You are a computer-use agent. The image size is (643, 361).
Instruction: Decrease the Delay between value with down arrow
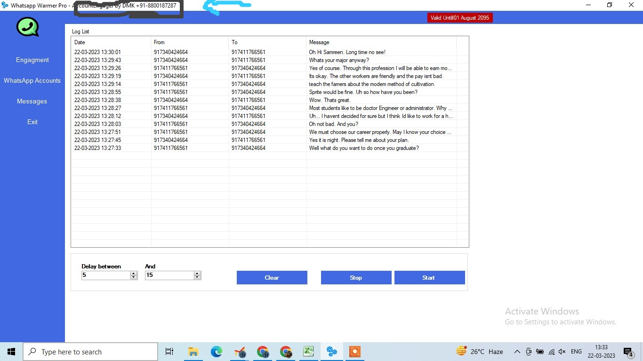pos(134,277)
